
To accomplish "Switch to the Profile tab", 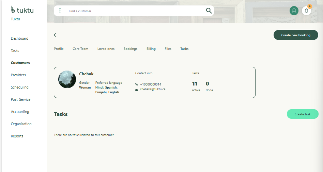I will (x=59, y=49).
